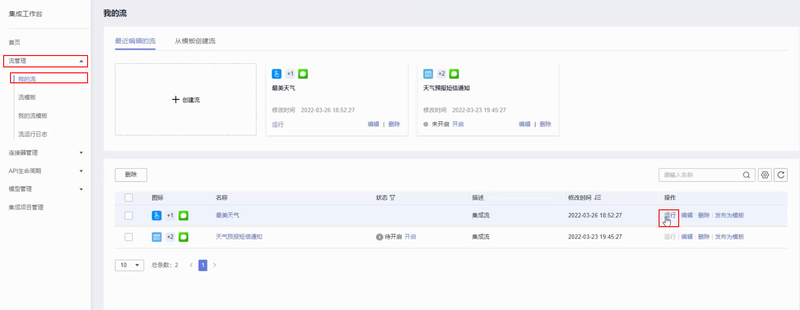This screenshot has width=800, height=310.
Task: Click 运行 on the 最美天气 card
Action: [278, 124]
